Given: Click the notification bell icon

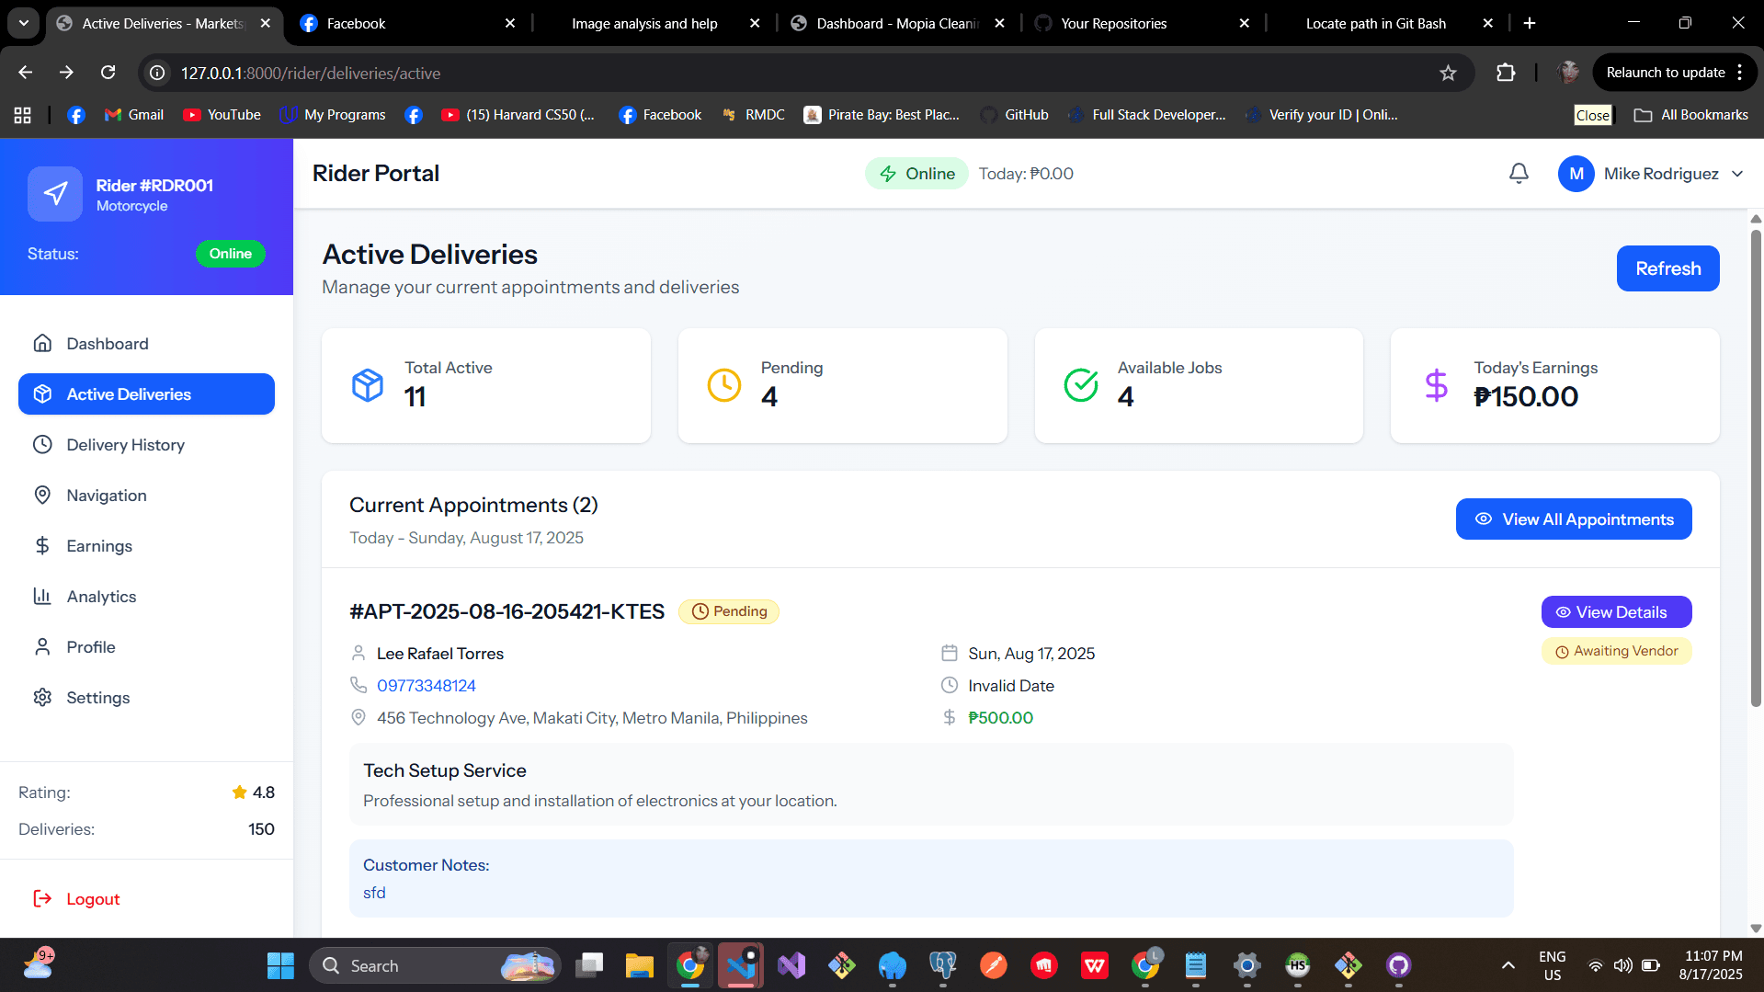Looking at the screenshot, I should tap(1519, 174).
